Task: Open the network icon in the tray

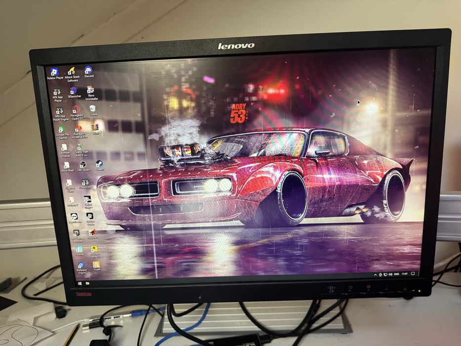Action: pos(385,274)
